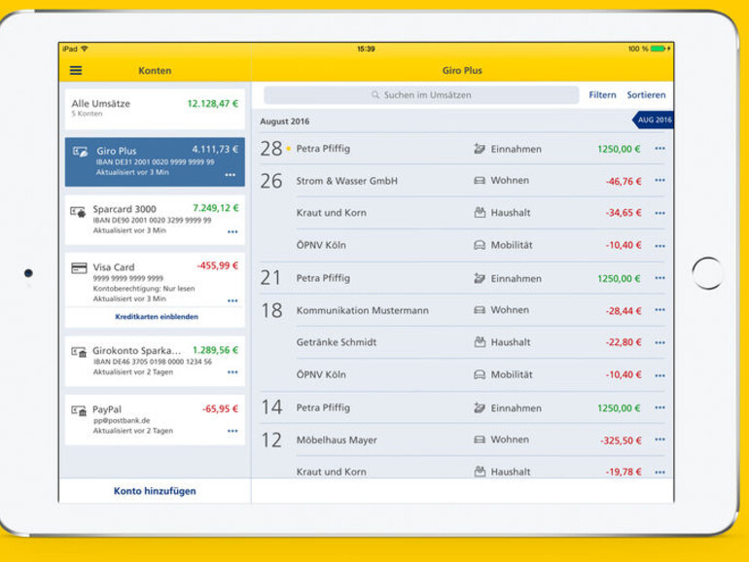
Task: Open the Sortieren option
Action: pos(646,95)
